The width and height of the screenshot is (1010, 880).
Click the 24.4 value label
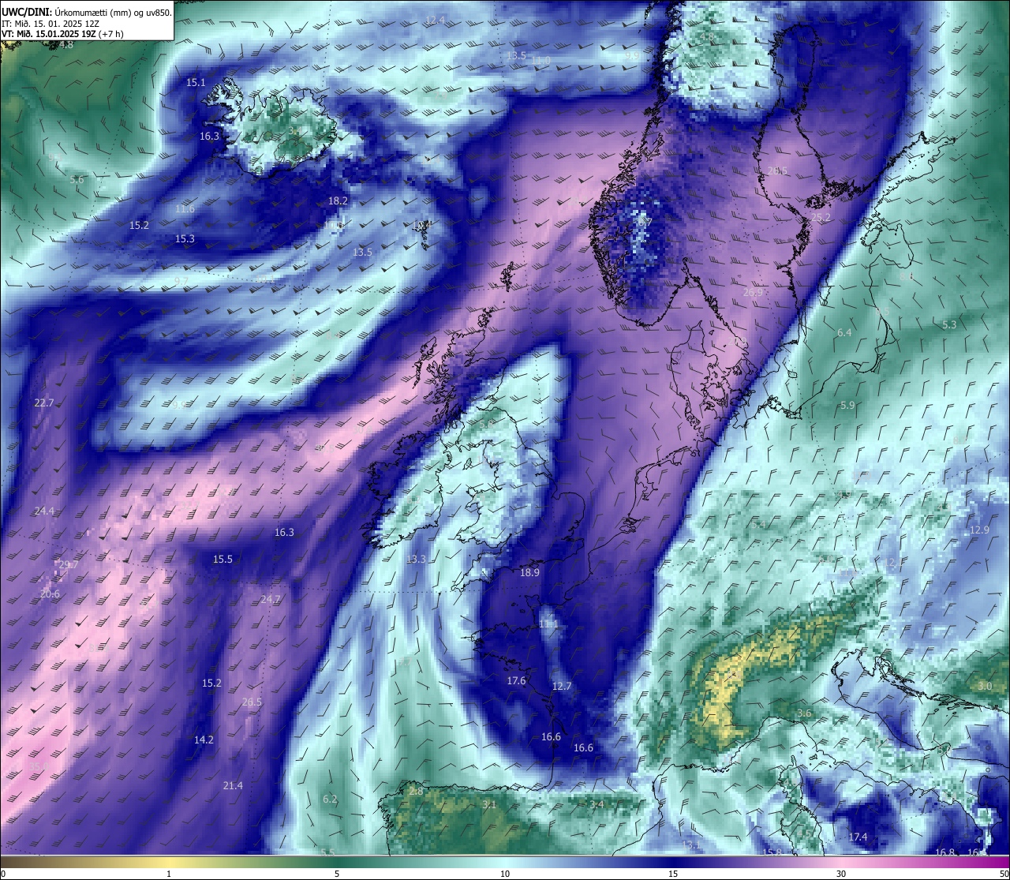(44, 511)
